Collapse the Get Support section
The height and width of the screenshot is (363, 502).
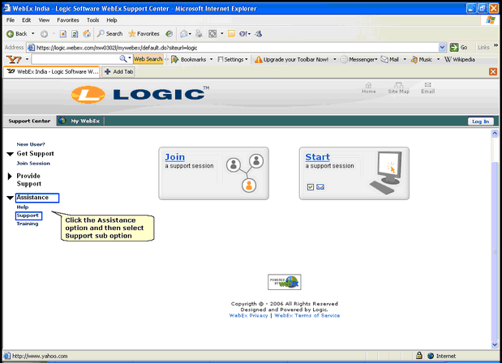[x=10, y=154]
